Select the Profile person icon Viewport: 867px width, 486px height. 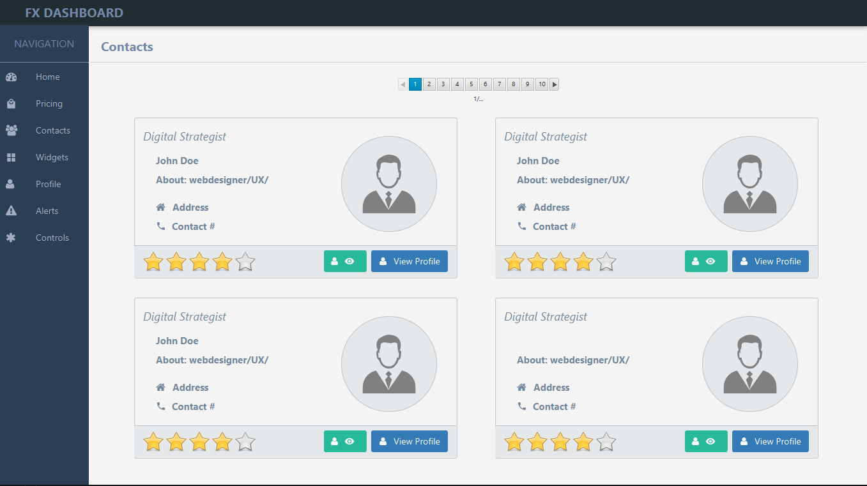click(12, 183)
